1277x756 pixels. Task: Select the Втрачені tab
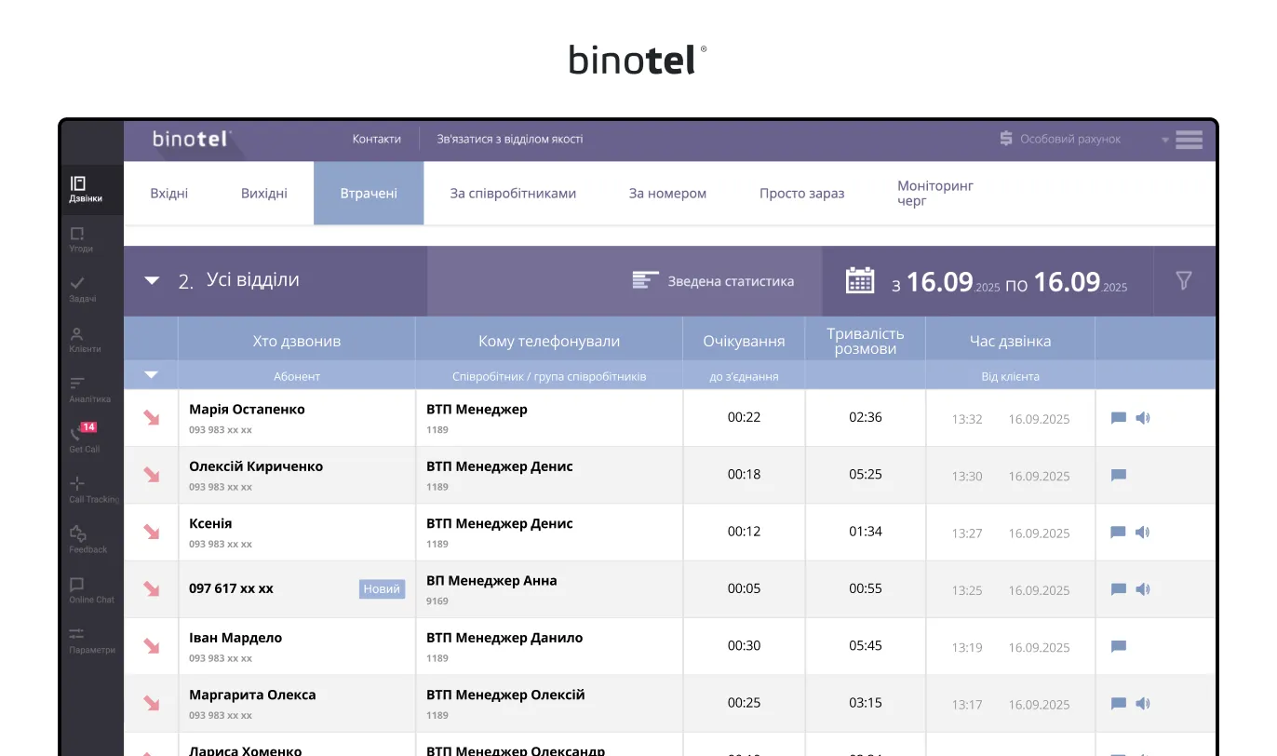[x=369, y=194]
